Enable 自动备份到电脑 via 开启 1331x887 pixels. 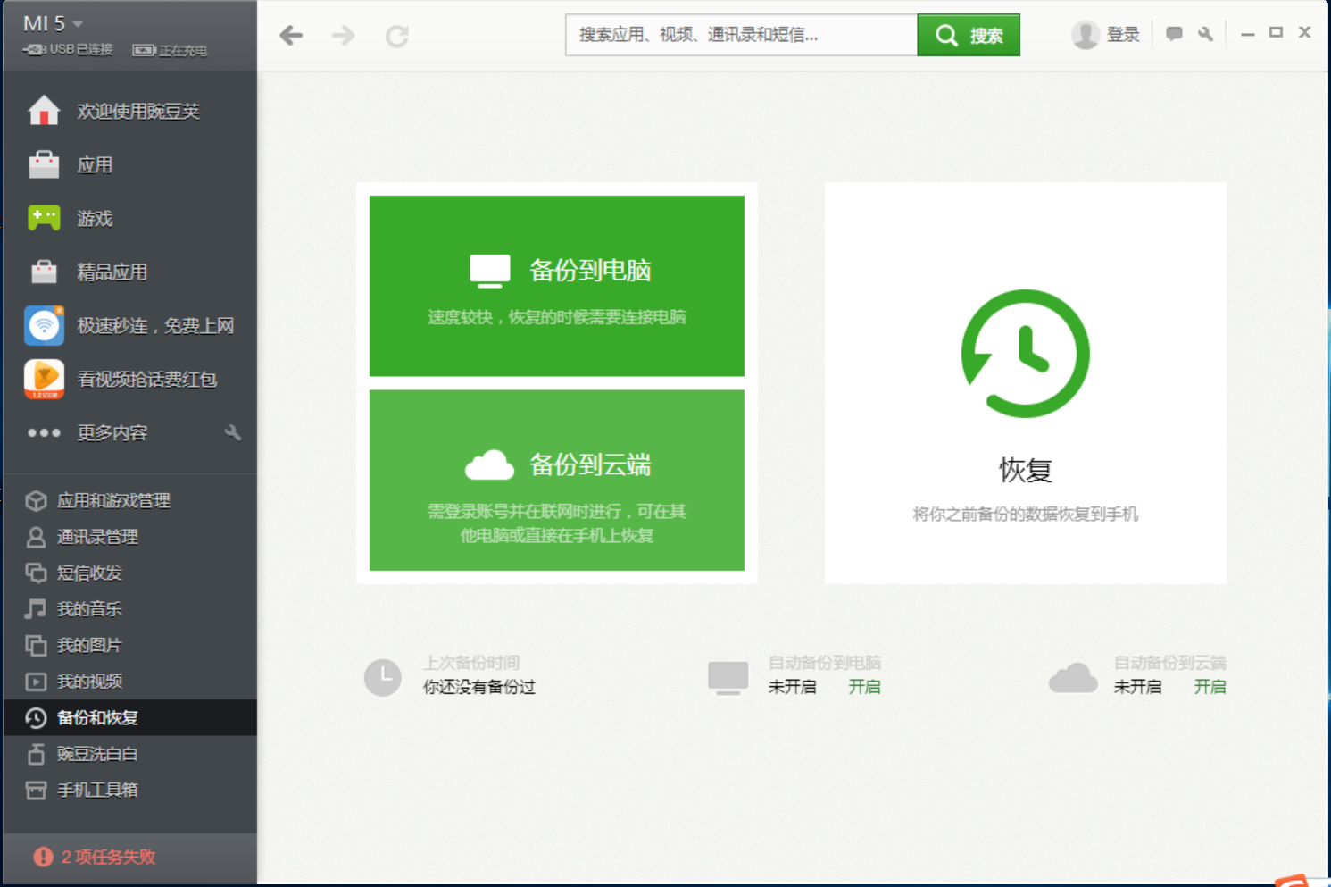tap(864, 687)
